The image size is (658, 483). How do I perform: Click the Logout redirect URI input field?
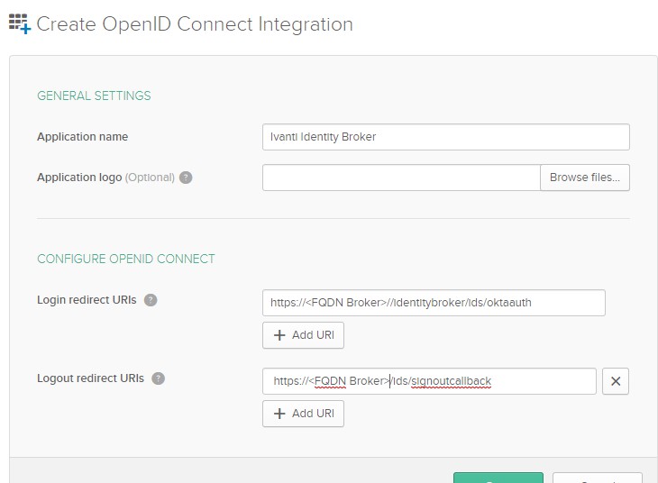point(429,381)
